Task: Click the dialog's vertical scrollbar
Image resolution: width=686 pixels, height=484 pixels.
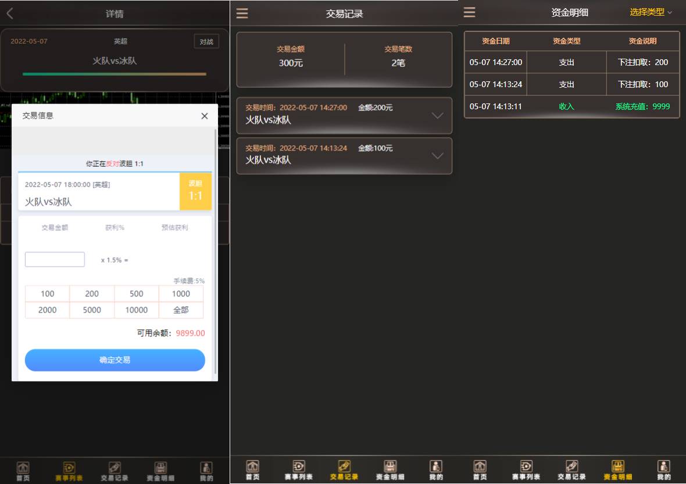Action: click(215, 252)
